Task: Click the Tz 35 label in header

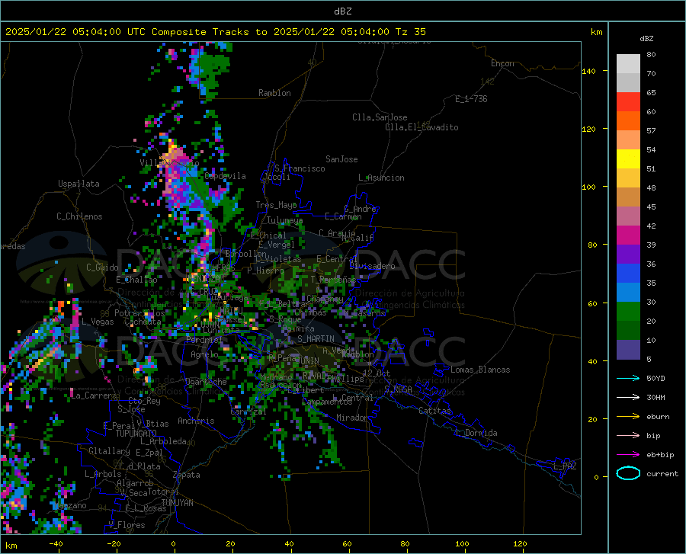Action: pos(411,32)
